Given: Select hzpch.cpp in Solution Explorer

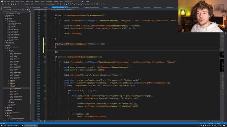Looking at the screenshot, I should pyautogui.click(x=13, y=104).
